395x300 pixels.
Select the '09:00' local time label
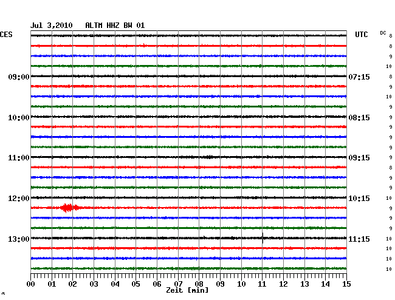[x=19, y=77]
